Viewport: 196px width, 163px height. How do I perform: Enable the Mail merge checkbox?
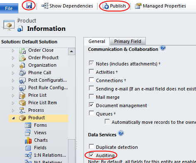coord(91,97)
